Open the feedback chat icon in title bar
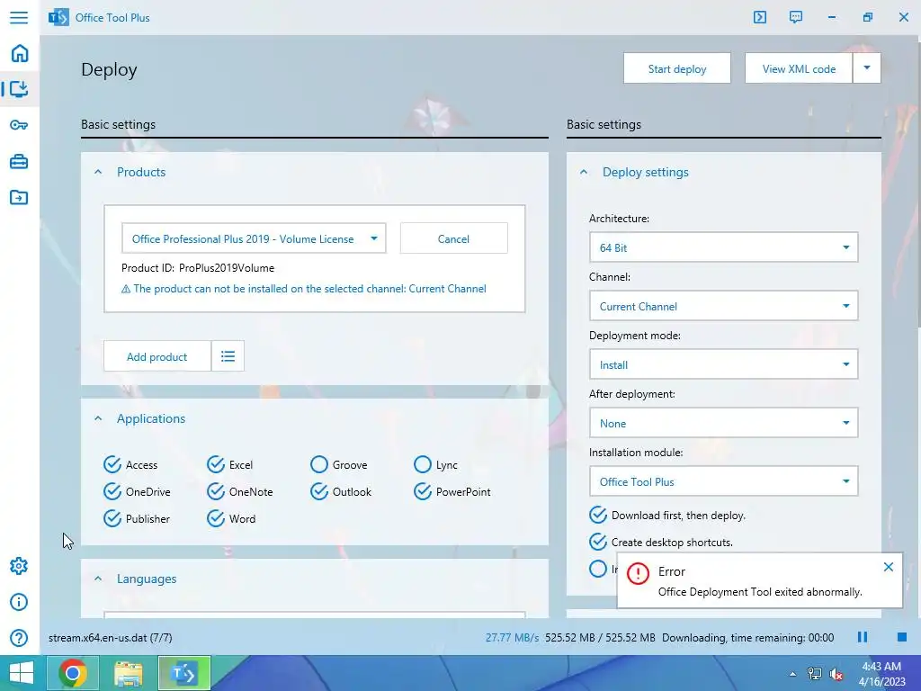Viewport: 921px width, 691px height. click(796, 17)
